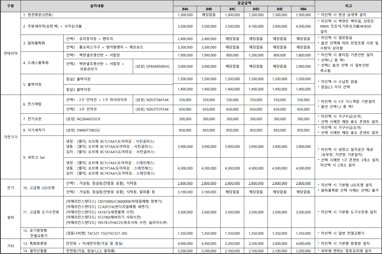Click the '12. 공기청정형 전열교환기' cell
This screenshot has width=382, height=254.
click(42, 233)
